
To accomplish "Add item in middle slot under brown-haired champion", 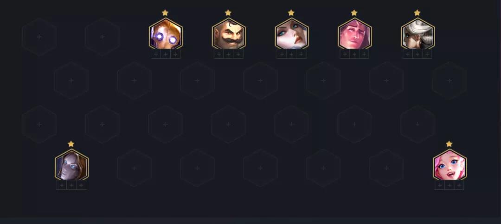I will [x=71, y=186].
